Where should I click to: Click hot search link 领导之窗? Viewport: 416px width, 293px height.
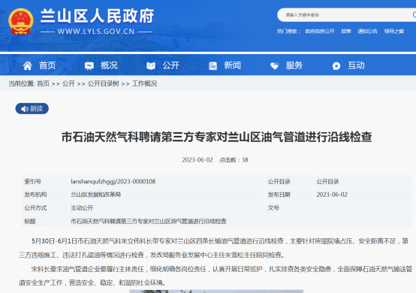[x=394, y=32]
